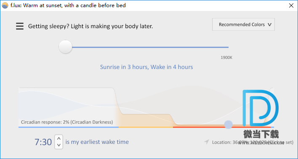The image size is (298, 159).
Task: Decrease wake time with down arrow
Action: tap(59, 145)
